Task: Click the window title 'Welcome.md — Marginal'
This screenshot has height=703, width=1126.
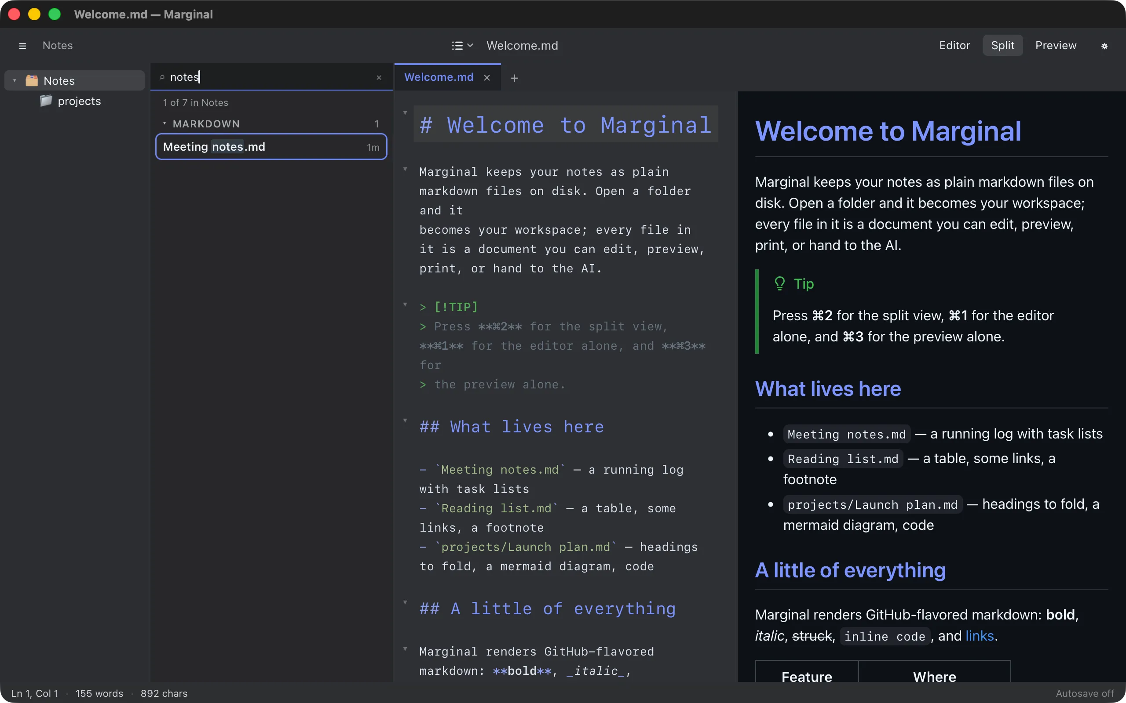Action: point(143,14)
